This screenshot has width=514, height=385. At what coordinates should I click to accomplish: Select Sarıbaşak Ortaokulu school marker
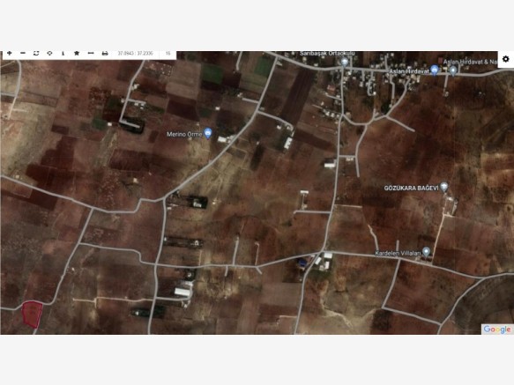click(x=345, y=62)
